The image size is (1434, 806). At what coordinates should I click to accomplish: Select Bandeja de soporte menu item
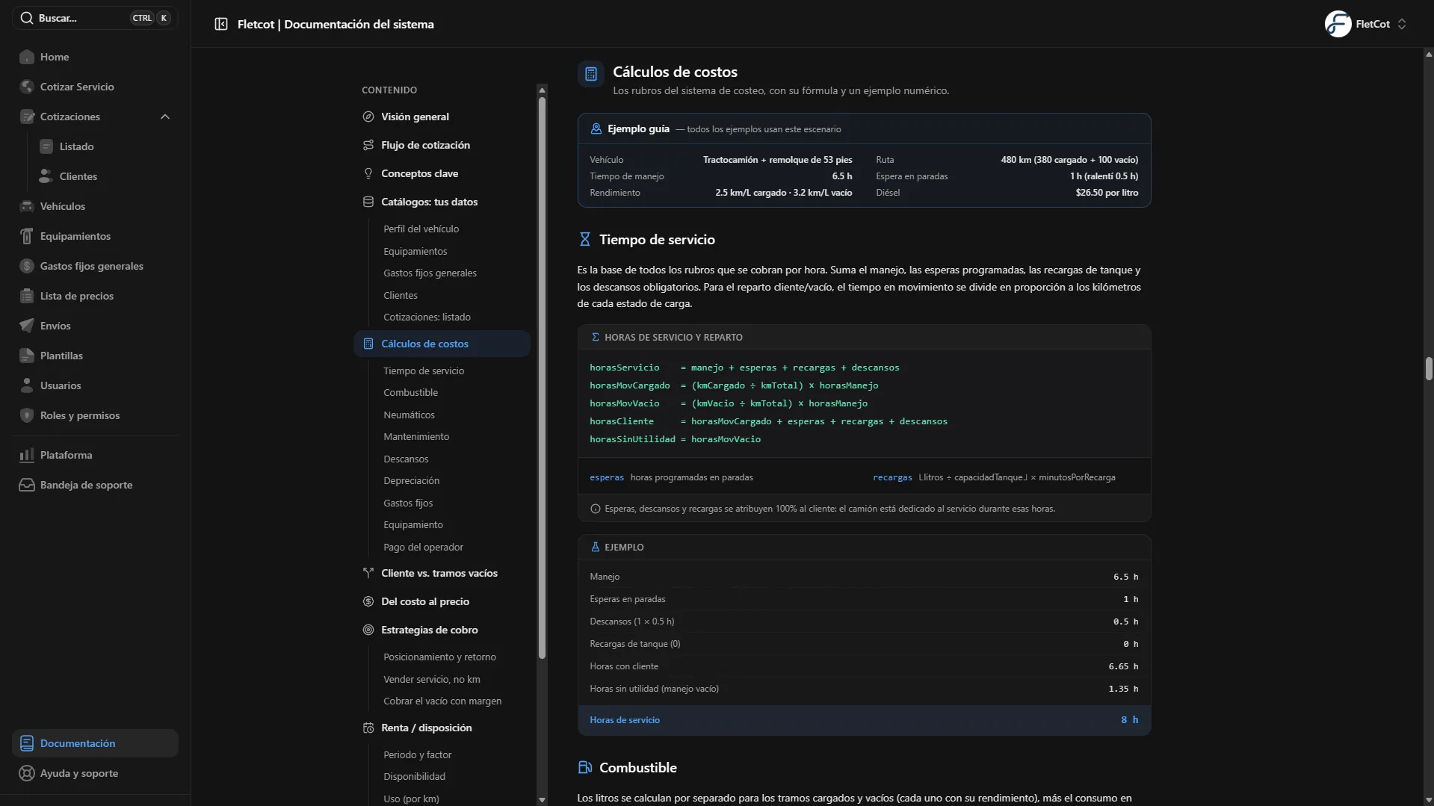tap(95, 485)
